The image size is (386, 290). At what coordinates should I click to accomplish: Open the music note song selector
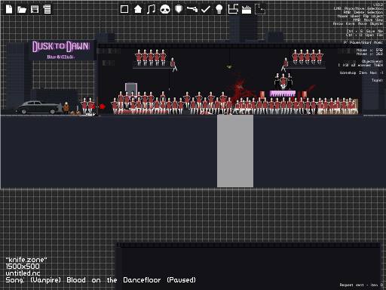(151, 9)
